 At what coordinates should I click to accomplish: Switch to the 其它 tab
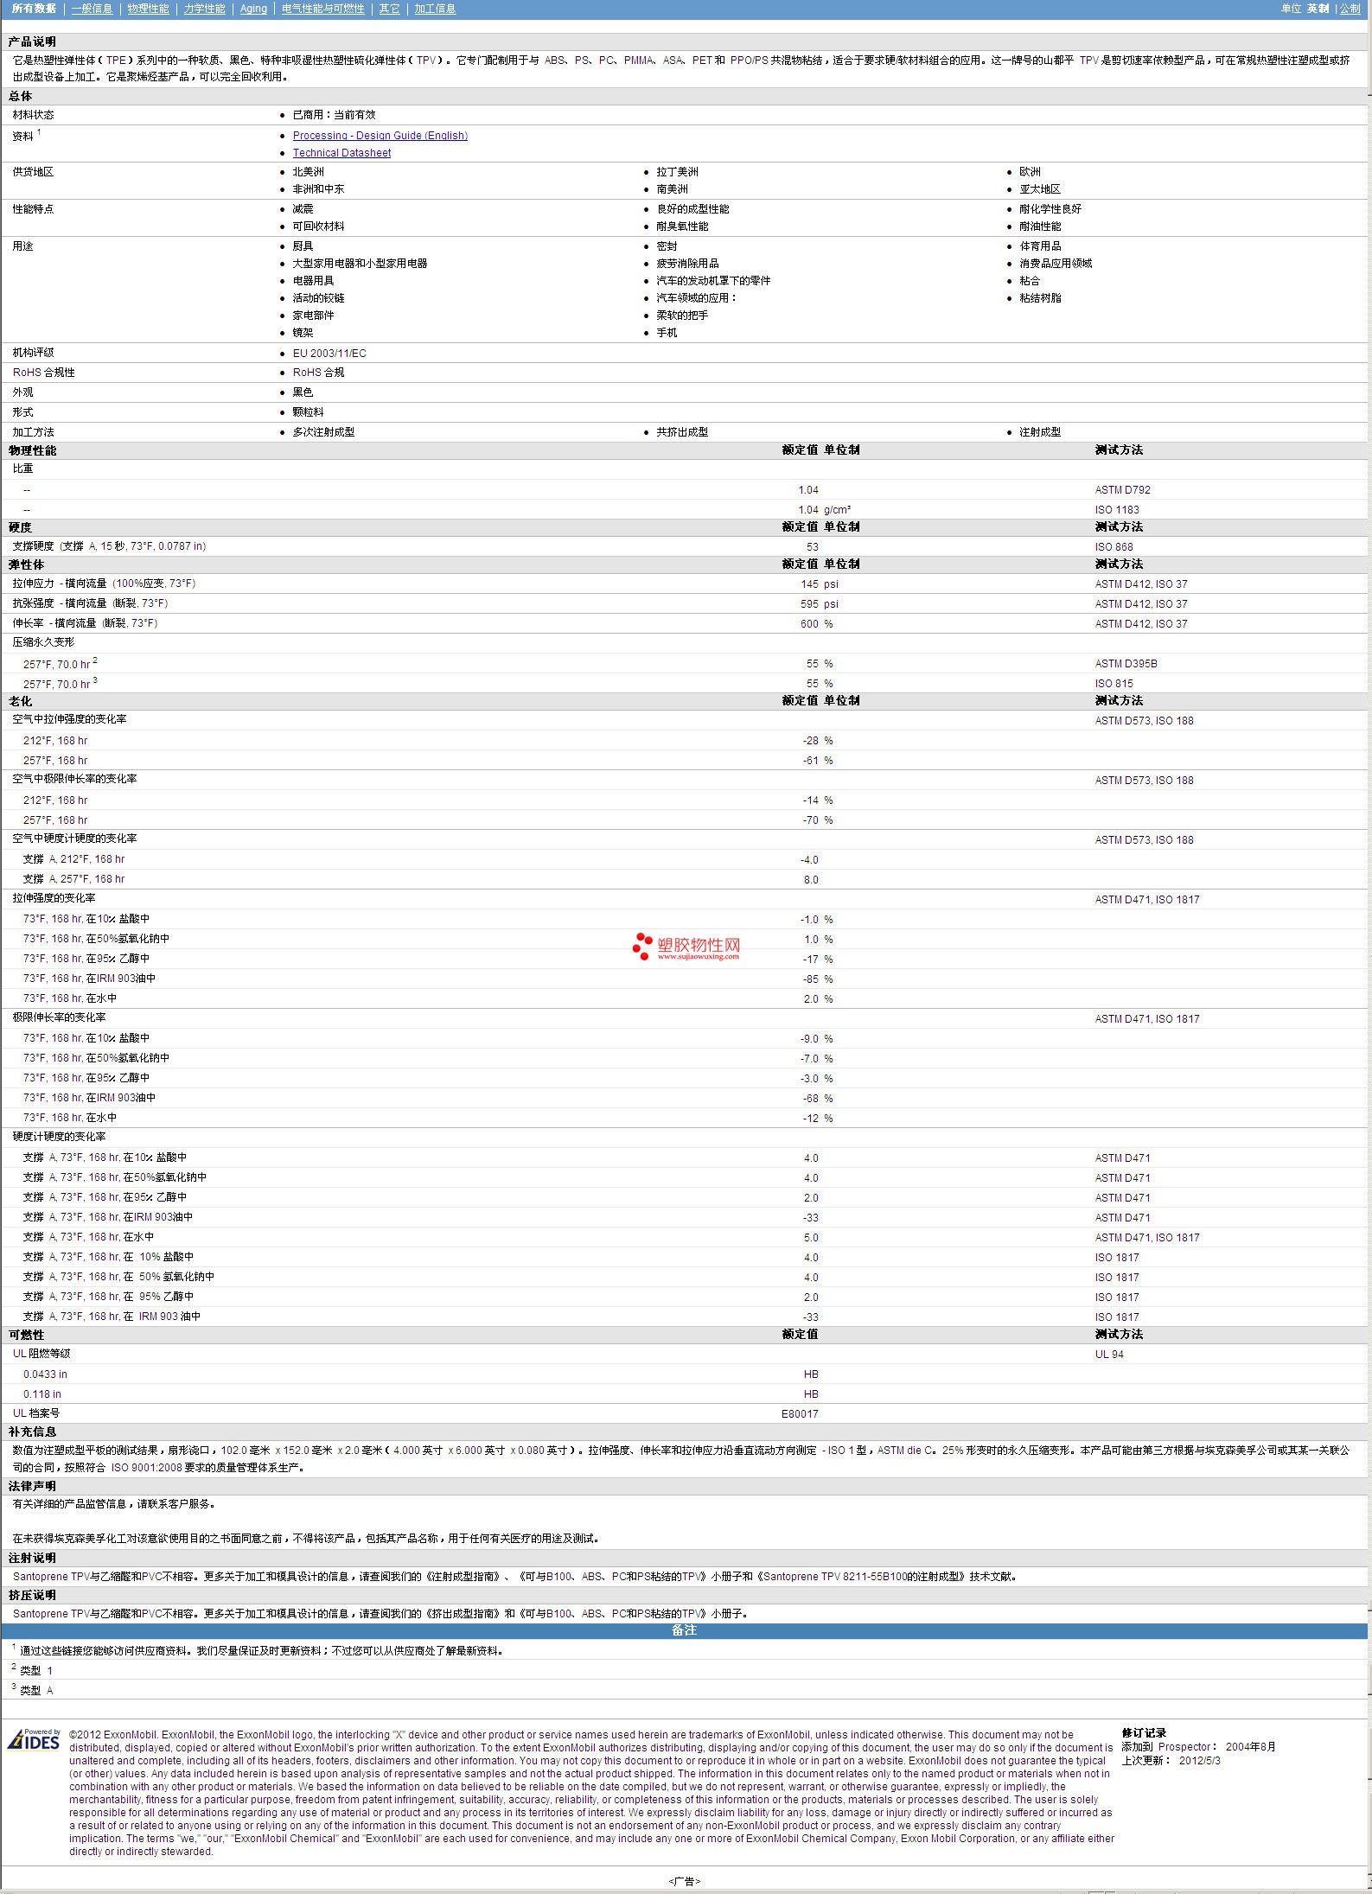389,9
